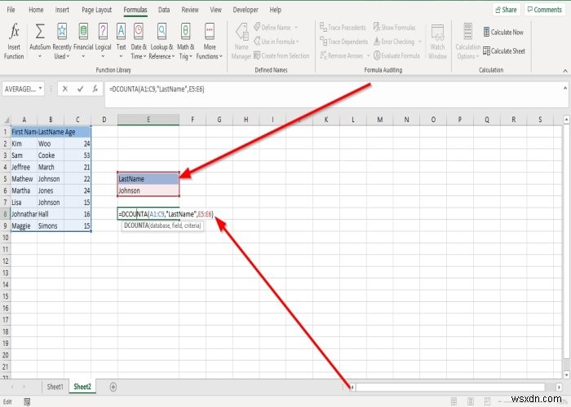
Task: Switch to Sheet1 tab
Action: (x=55, y=387)
